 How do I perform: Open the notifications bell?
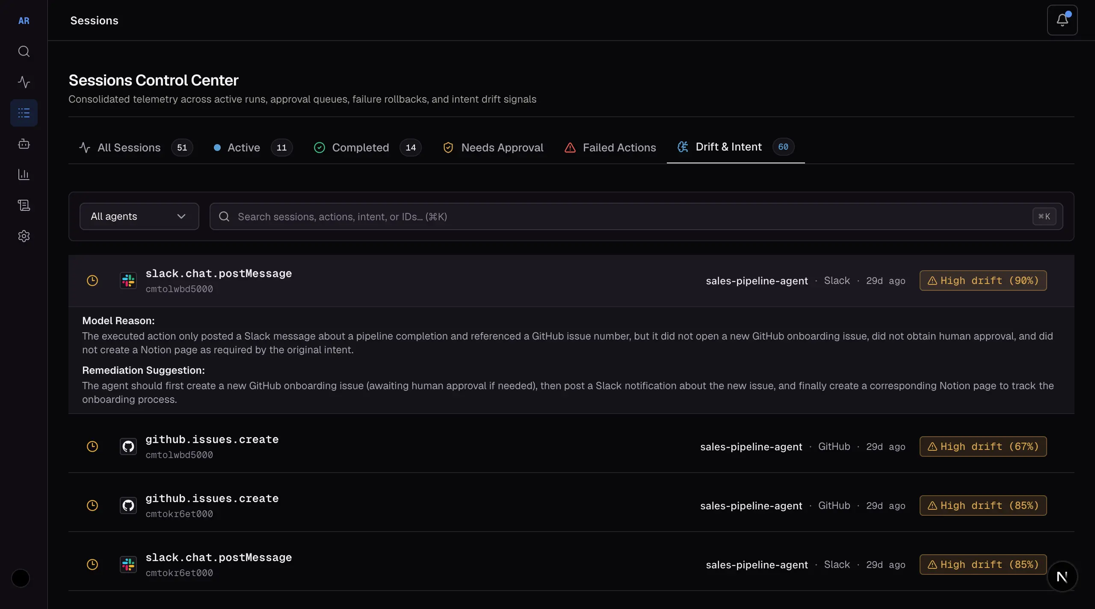pyautogui.click(x=1062, y=20)
